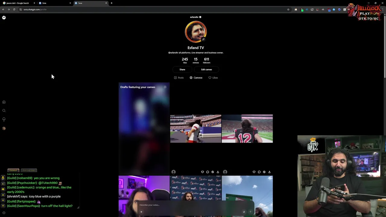This screenshot has height=217, width=386.
Task: Open a new browser tab
Action: coord(112,3)
